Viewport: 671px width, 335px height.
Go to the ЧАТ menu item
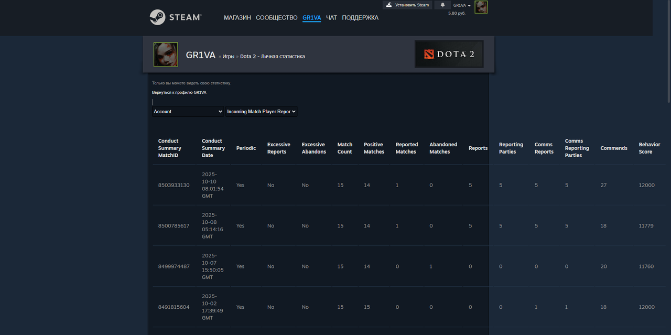(x=331, y=18)
